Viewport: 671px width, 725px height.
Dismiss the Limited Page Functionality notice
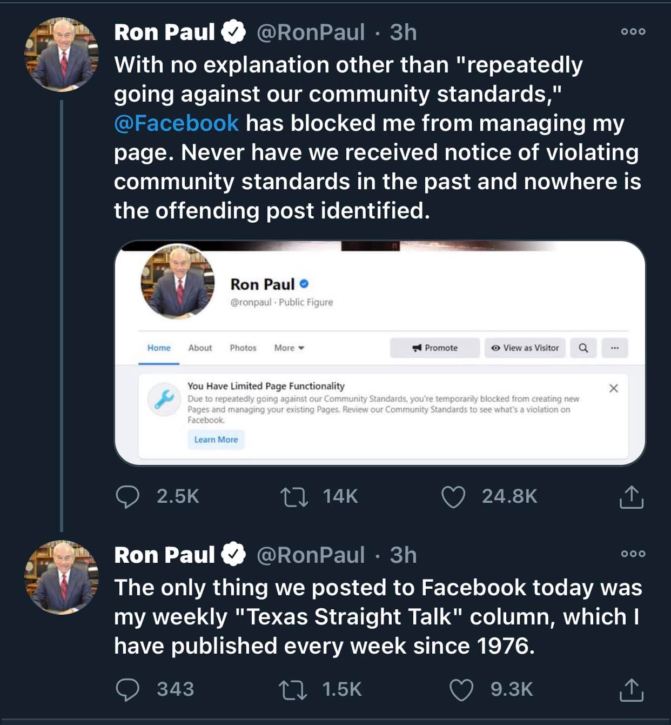(614, 388)
